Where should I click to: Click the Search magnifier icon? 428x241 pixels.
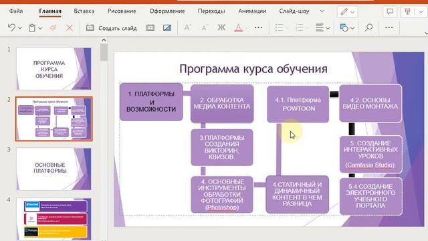click(368, 27)
